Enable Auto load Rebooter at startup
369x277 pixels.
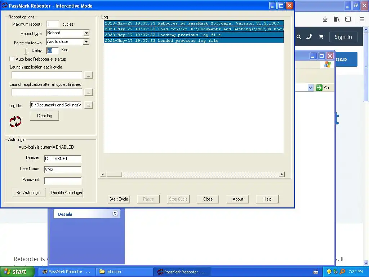(12, 59)
